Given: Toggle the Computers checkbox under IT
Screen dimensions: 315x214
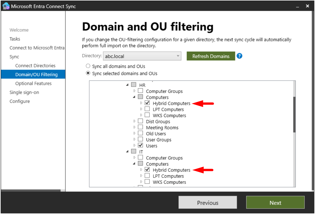Looking at the screenshot, I should click(x=141, y=163).
